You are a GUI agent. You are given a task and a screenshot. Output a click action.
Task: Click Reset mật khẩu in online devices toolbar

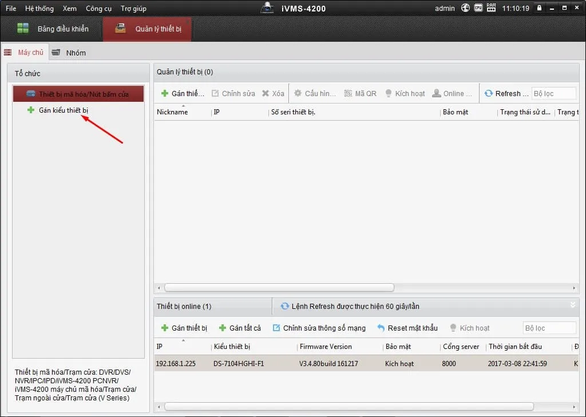(407, 328)
